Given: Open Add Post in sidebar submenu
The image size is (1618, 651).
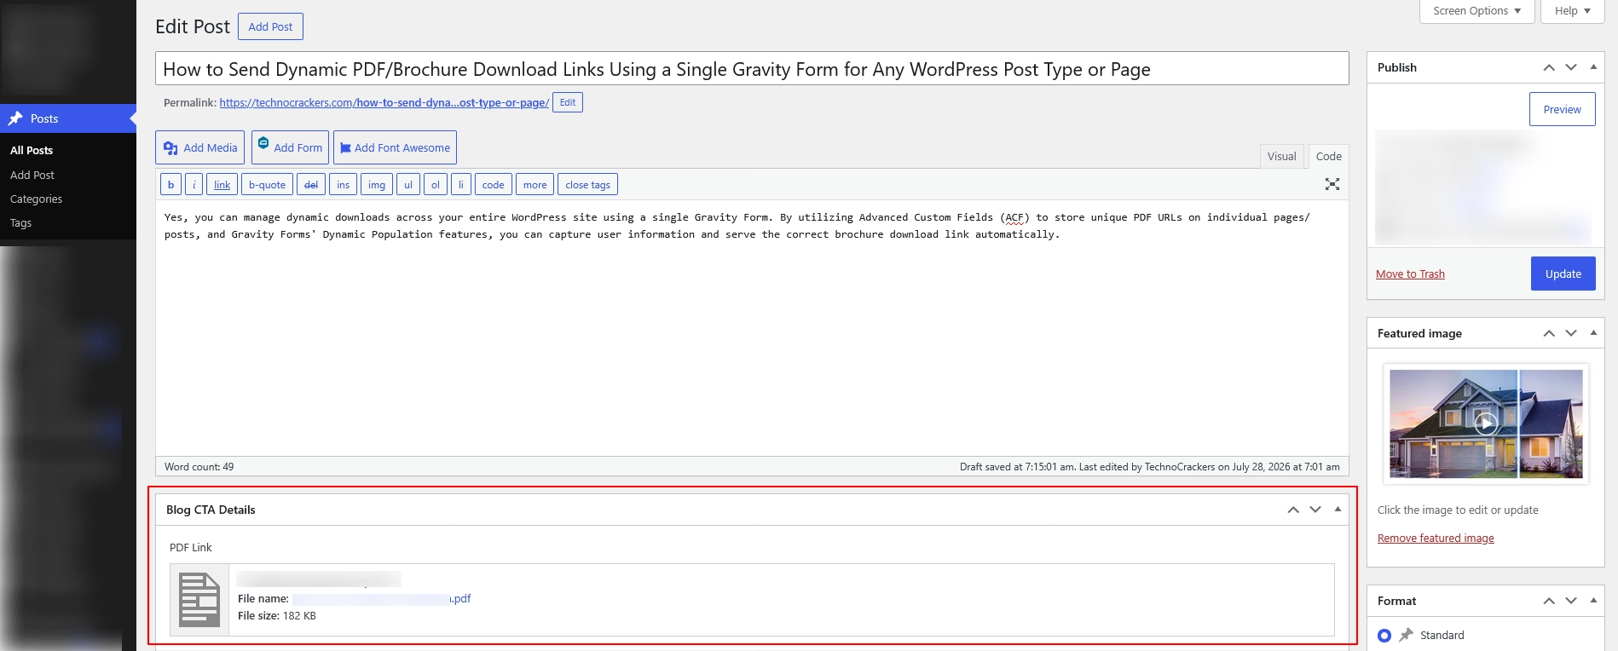Looking at the screenshot, I should pos(32,175).
